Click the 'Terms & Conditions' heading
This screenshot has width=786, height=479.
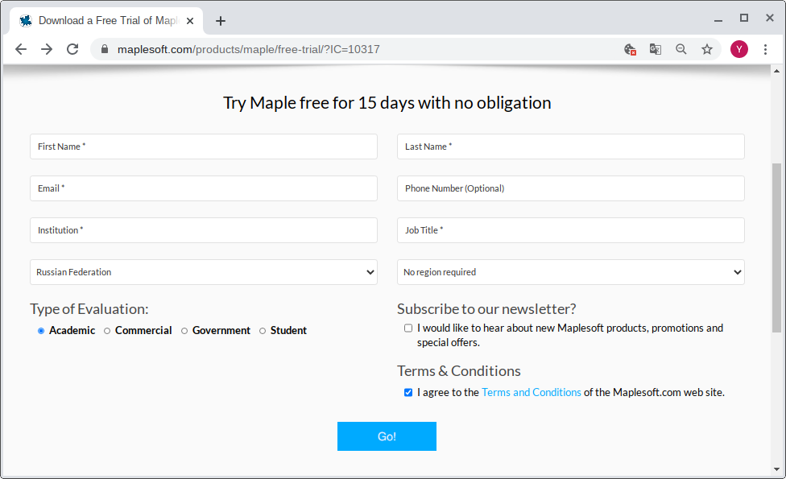pyautogui.click(x=459, y=371)
